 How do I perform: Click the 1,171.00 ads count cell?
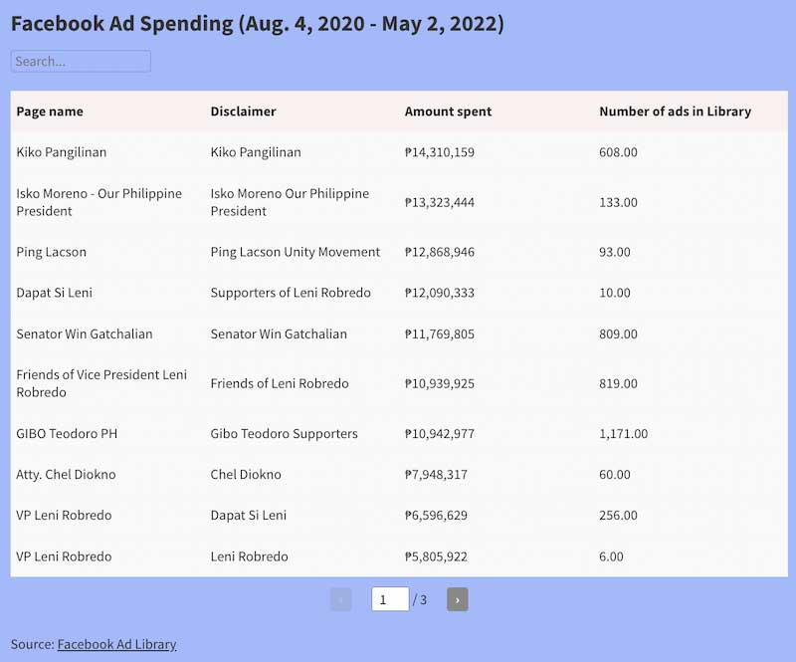[x=624, y=433]
